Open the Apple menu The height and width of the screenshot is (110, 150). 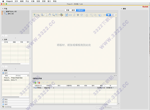tap(3, 1)
